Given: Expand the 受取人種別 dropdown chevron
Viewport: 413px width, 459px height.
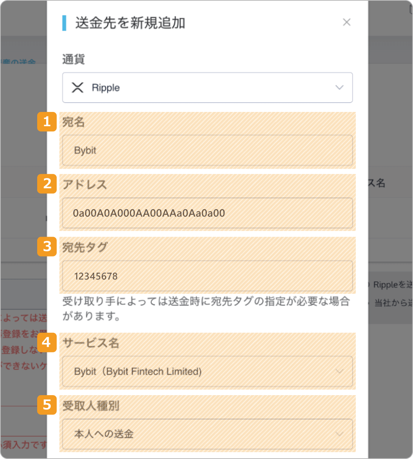Looking at the screenshot, I should point(339,434).
